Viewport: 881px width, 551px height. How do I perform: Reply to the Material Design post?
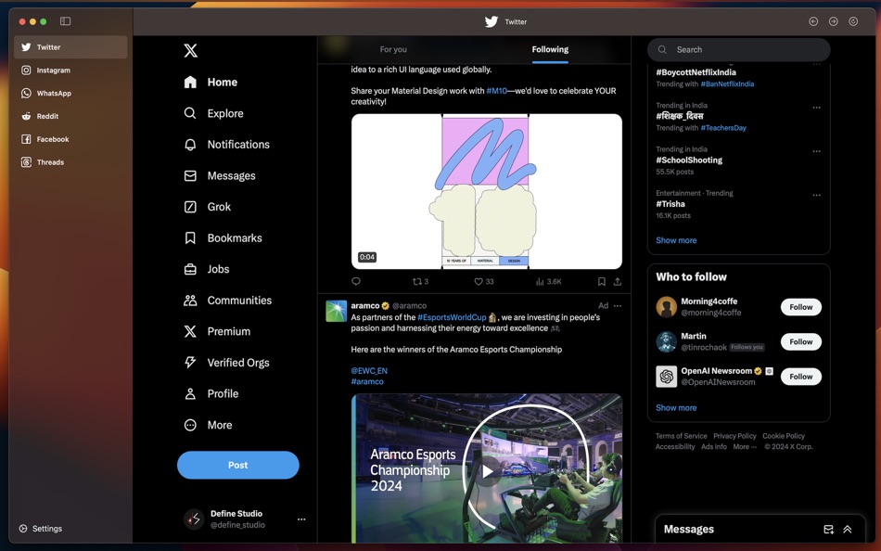[356, 282]
